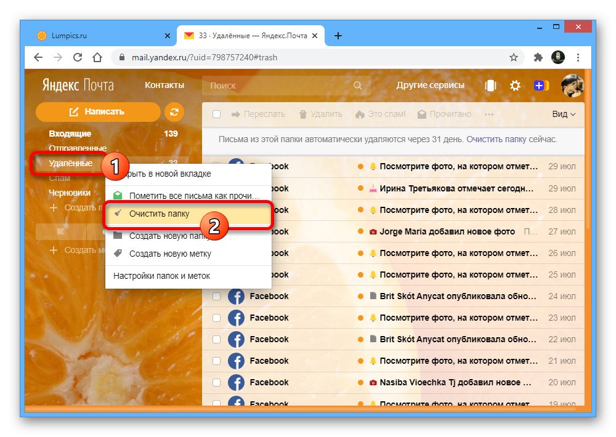The image size is (616, 437).
Task: Tick the checkbox of the 22 июл message
Action: point(216,340)
